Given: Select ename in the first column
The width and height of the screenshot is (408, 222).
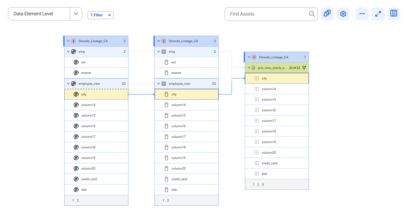Looking at the screenshot, I should point(96,73).
